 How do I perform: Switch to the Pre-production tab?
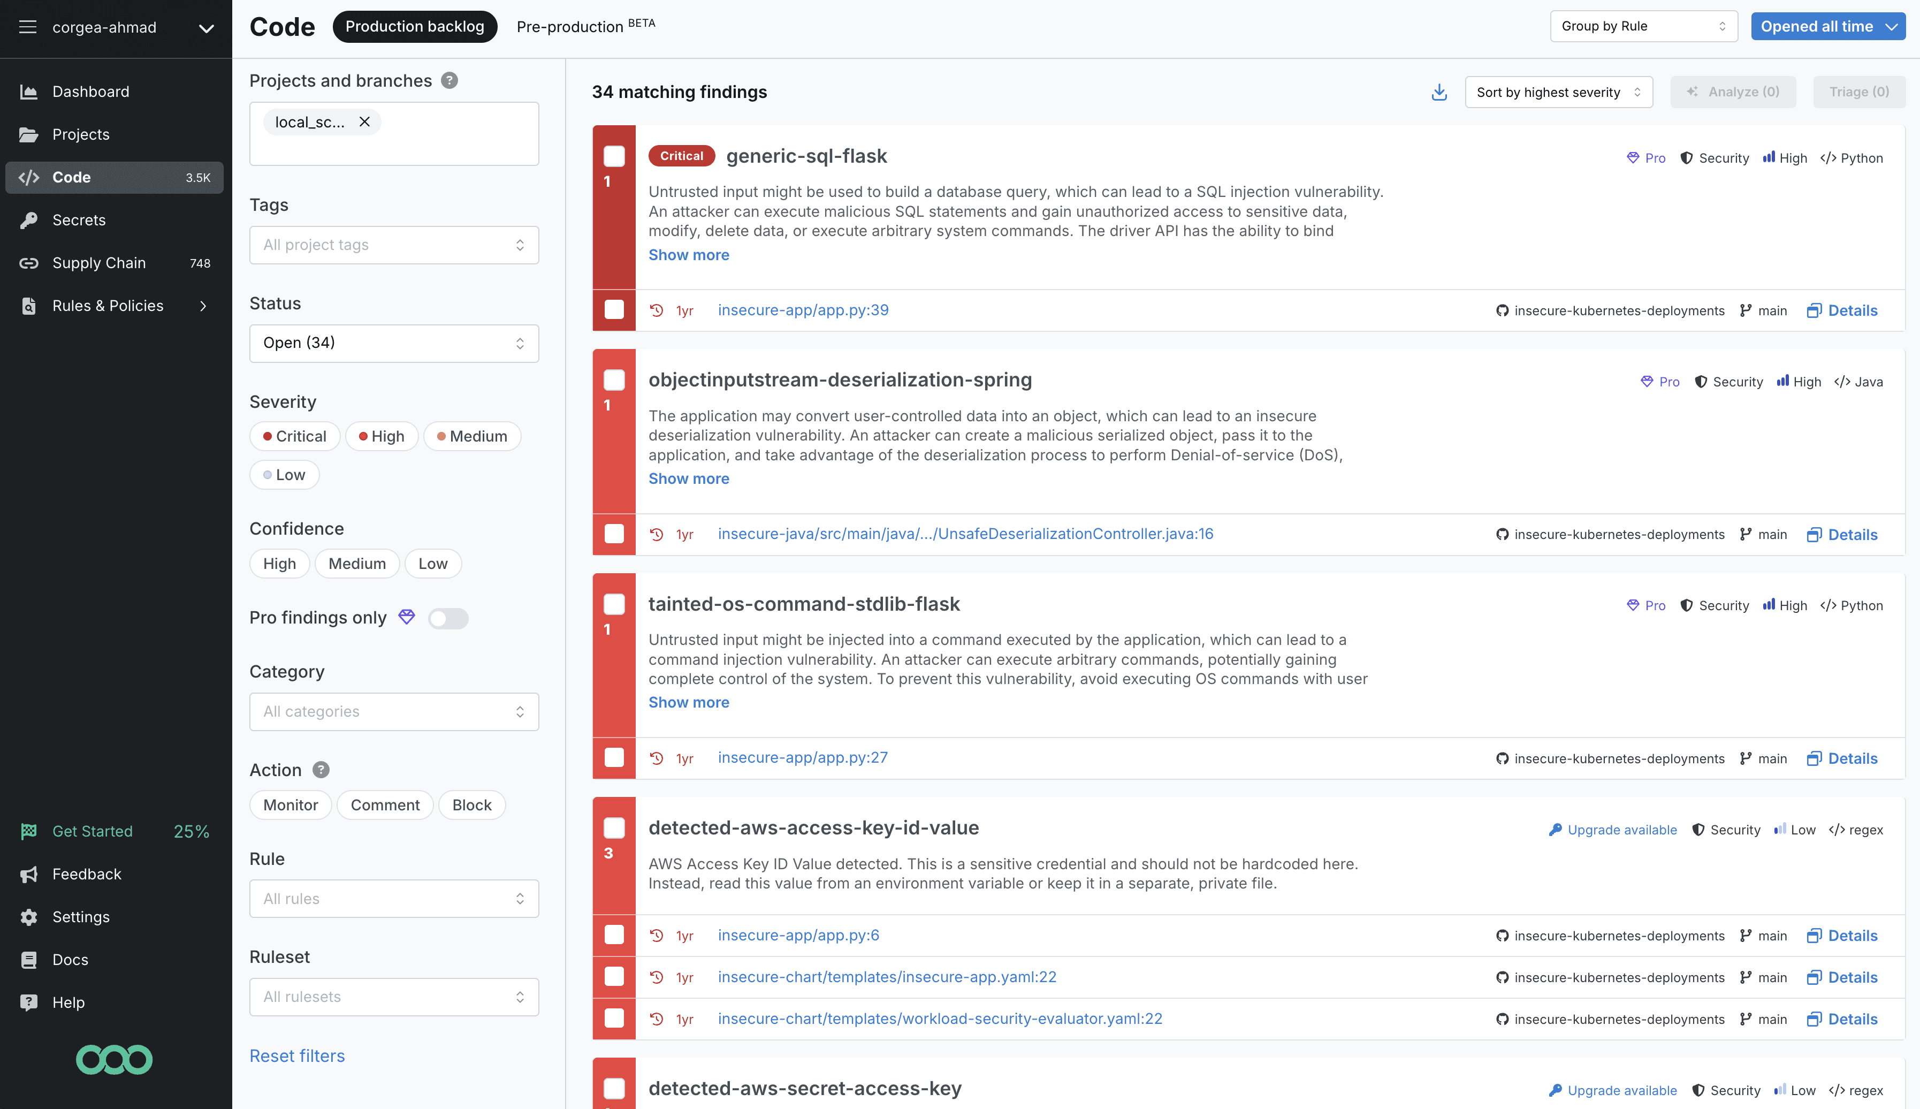pos(569,27)
